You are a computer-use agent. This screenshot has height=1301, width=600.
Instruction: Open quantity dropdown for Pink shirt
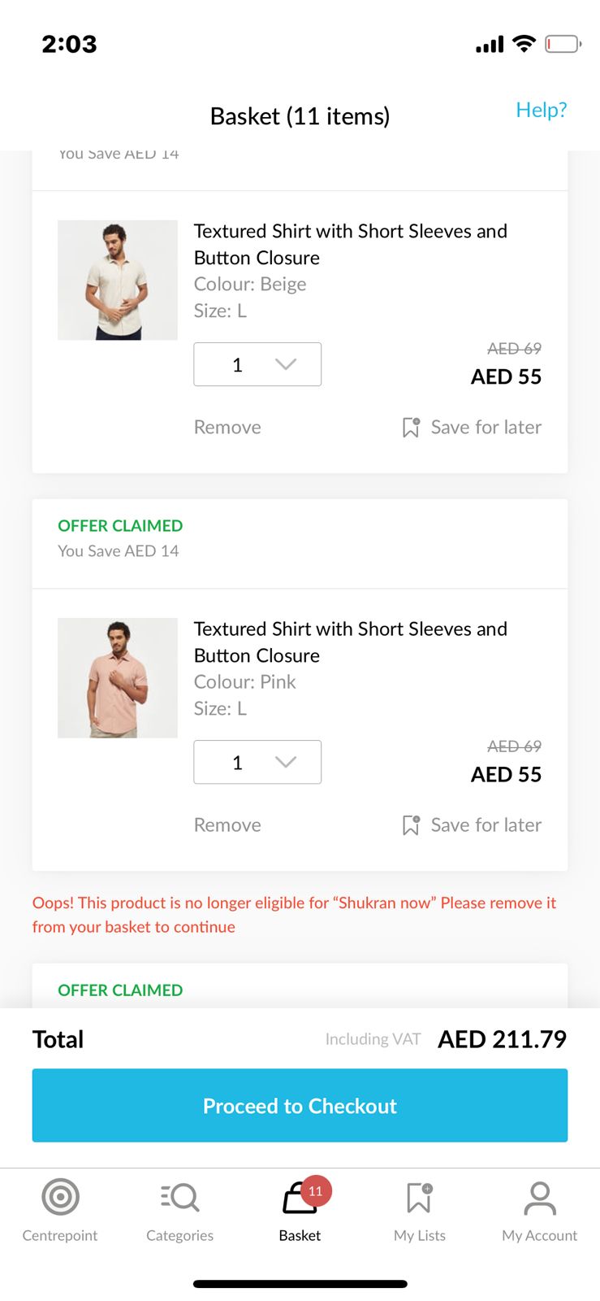tap(257, 762)
